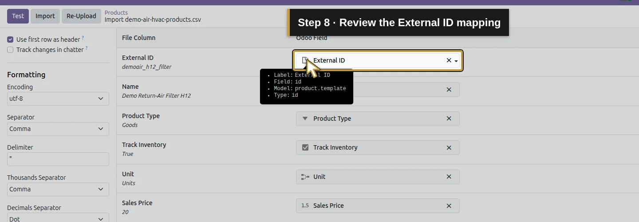The image size is (639, 222).
Task: Click the Goods sample value
Action: 130,125
